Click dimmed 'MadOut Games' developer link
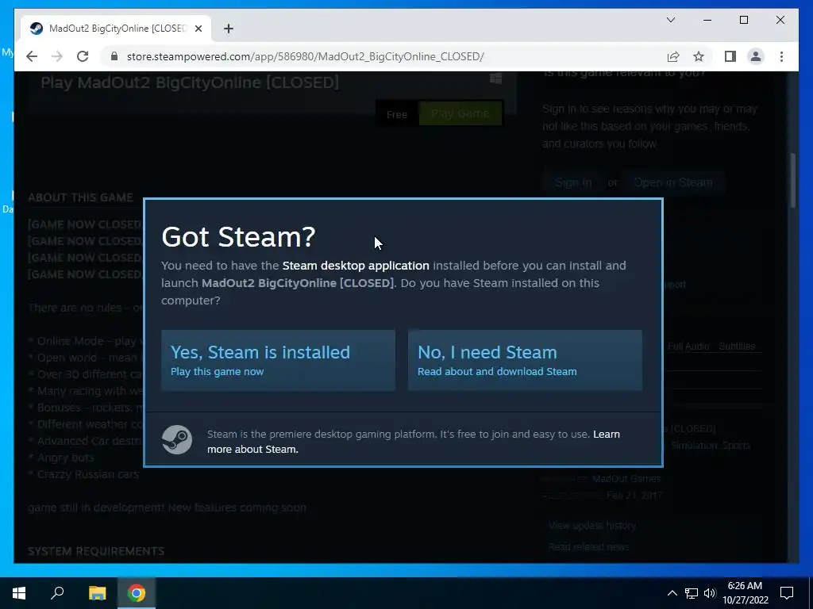The width and height of the screenshot is (813, 609). coord(626,478)
